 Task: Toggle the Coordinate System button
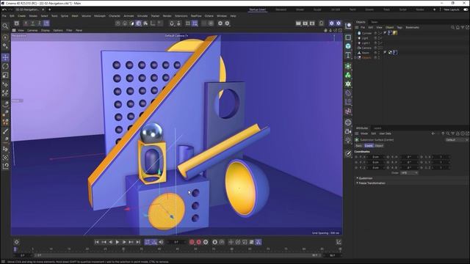tap(46, 23)
